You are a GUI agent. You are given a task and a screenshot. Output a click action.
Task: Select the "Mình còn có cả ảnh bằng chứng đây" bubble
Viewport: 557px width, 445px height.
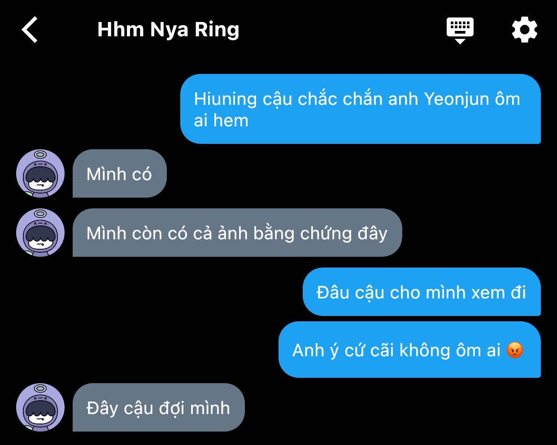(237, 233)
